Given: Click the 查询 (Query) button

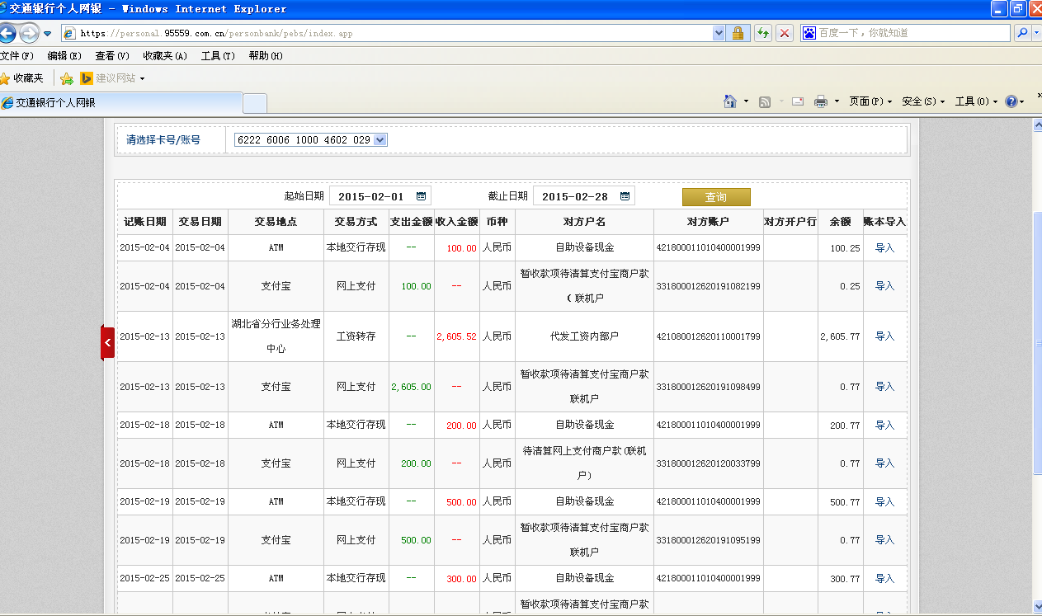Looking at the screenshot, I should [x=715, y=197].
